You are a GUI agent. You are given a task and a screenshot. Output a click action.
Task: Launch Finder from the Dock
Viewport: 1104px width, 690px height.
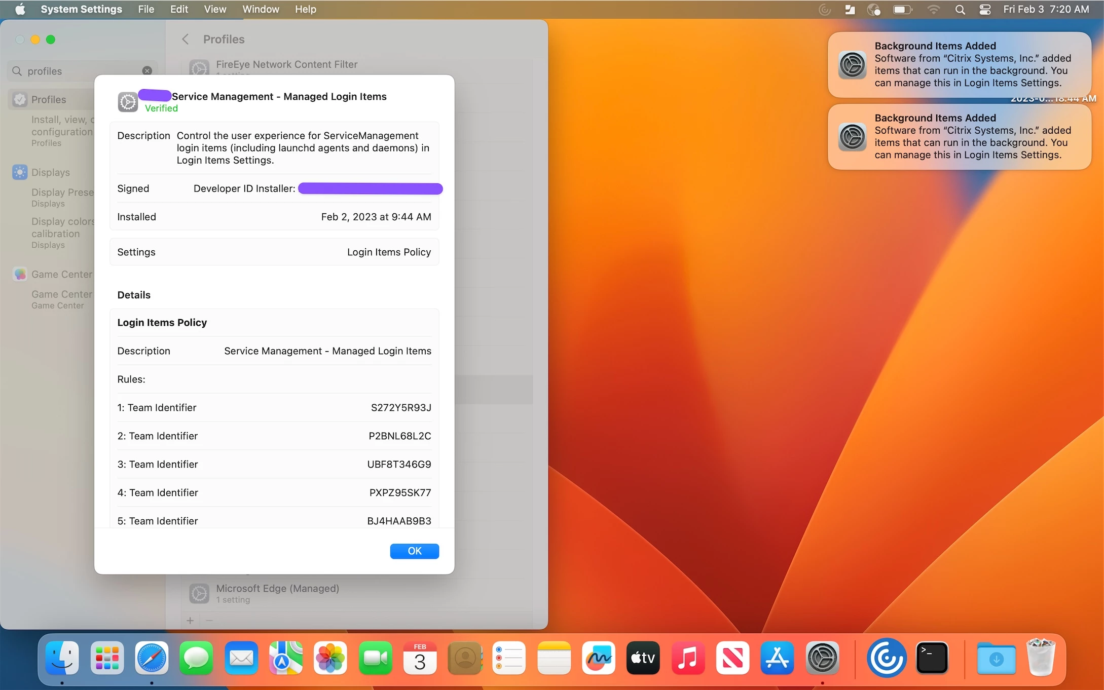tap(62, 658)
